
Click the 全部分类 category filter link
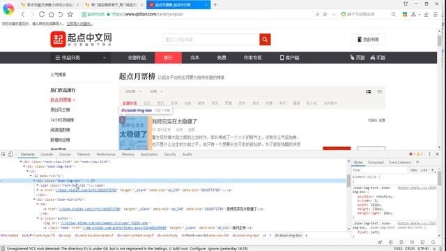pyautogui.click(x=130, y=103)
